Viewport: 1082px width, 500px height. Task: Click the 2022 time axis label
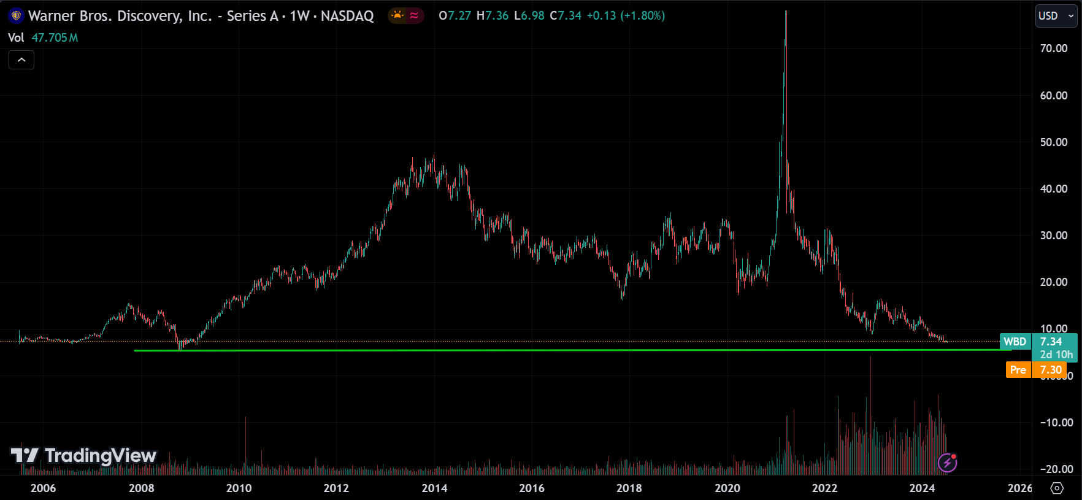(x=824, y=488)
